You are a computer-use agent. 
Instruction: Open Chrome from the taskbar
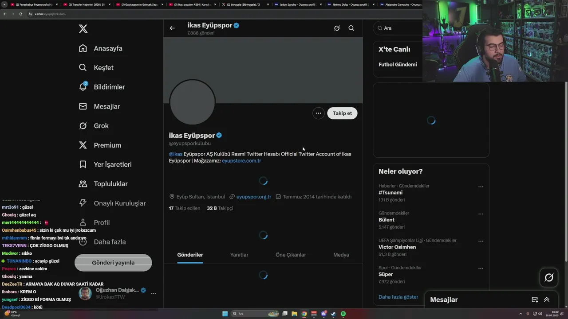coord(304,314)
